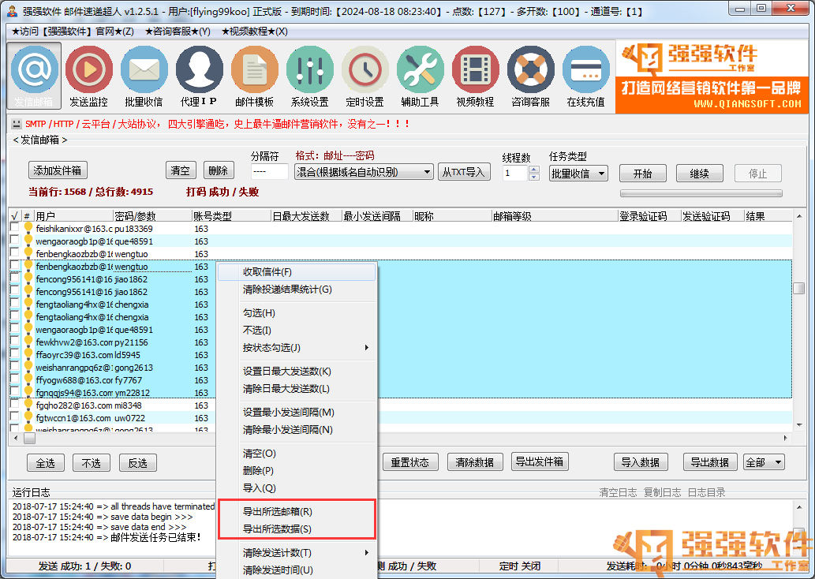Click the vertical scrollbar thumb of mailbox list
815x579 pixels.
pos(799,288)
